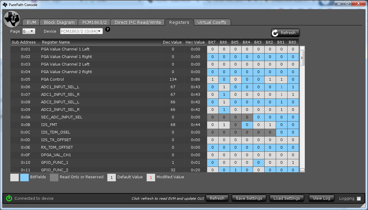The width and height of the screenshot is (368, 210).
Task: Select the PGA Value Channel 2 Right row name
Action: point(67,72)
